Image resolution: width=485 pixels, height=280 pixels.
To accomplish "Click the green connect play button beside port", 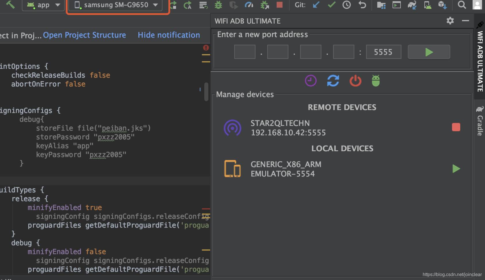I will click(429, 52).
